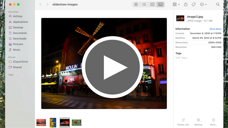228x128 pixels.
Task: Click the yellow minimize window button
Action: 14,5
